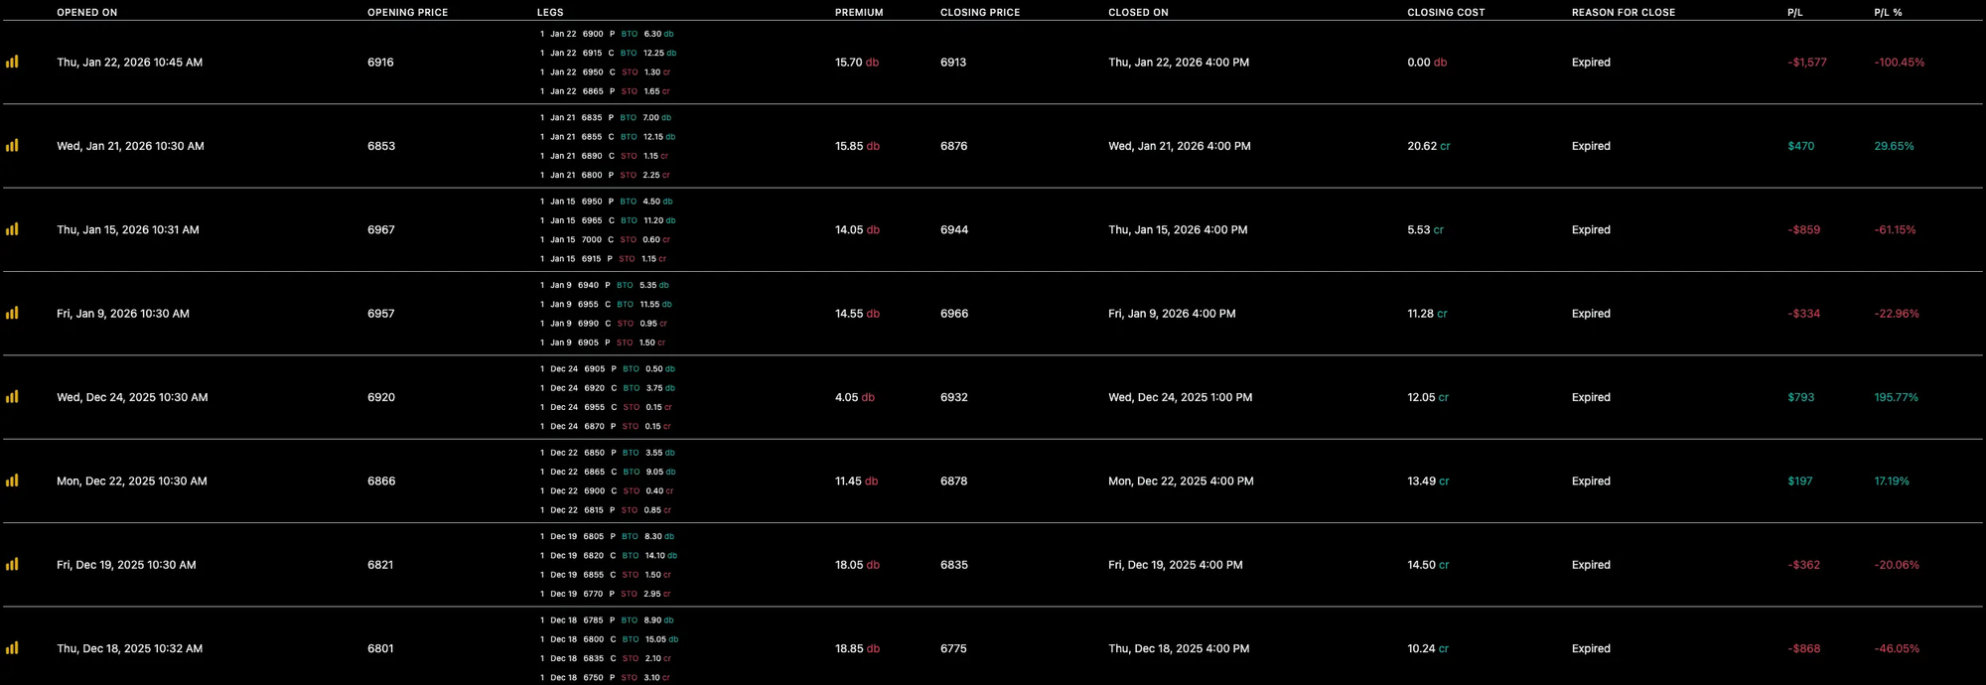Open chart icon for Dec 19, 2025 trade
1986x685 pixels.
[12, 565]
